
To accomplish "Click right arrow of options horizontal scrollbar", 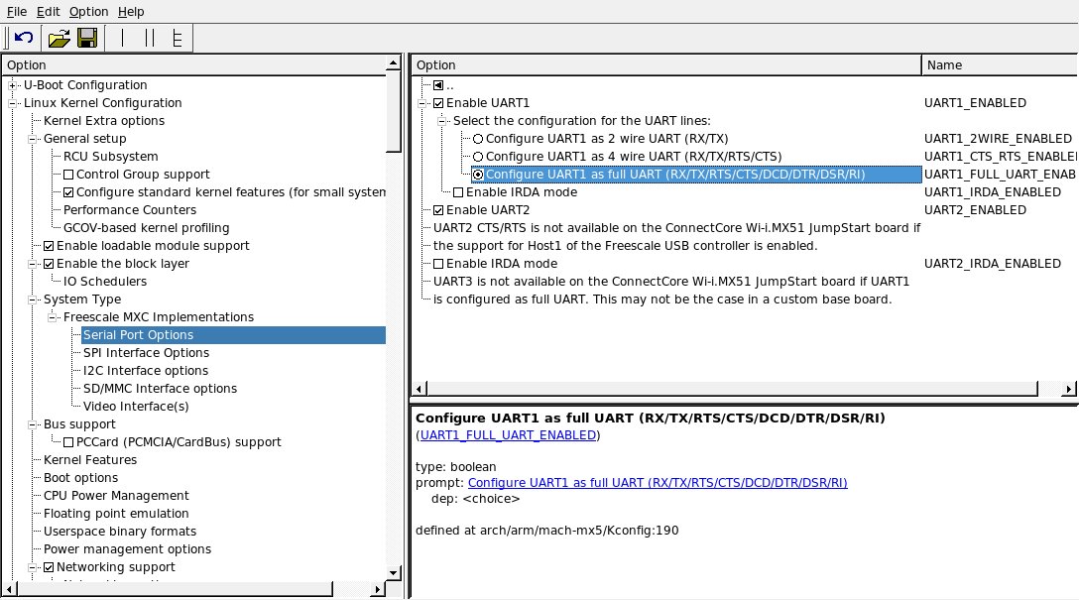I will (1069, 389).
